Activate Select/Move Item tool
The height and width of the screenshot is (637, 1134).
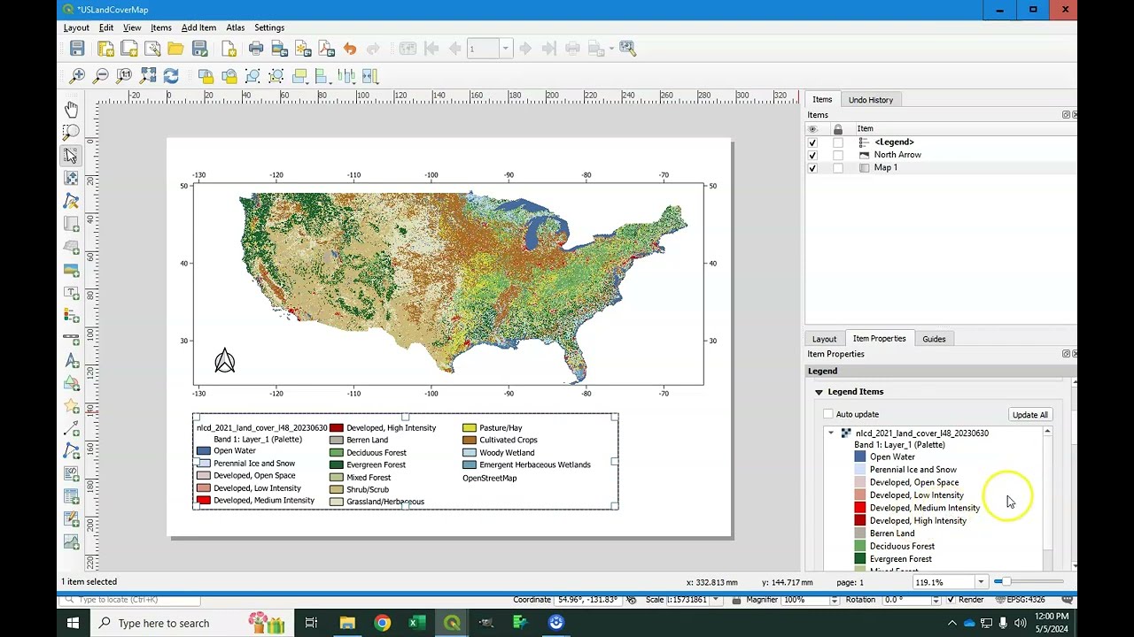click(x=71, y=156)
